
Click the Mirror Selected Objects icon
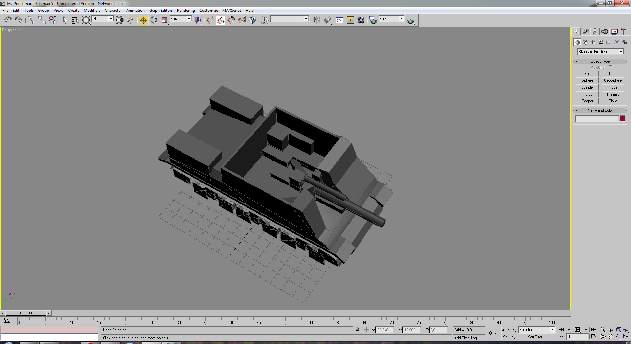(x=316, y=20)
